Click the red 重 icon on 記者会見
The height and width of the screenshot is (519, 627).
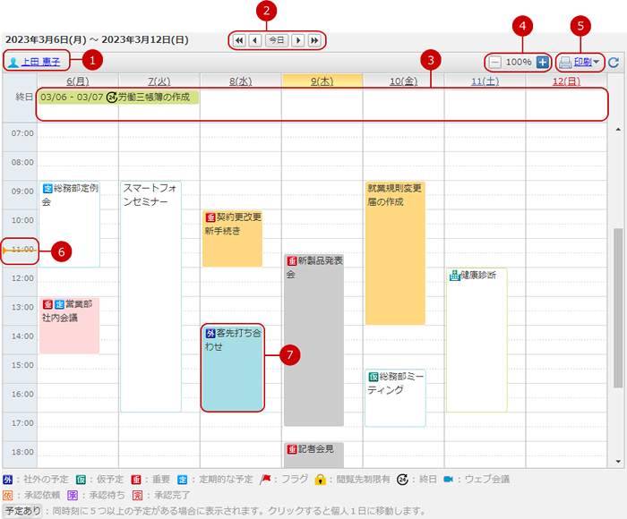292,449
